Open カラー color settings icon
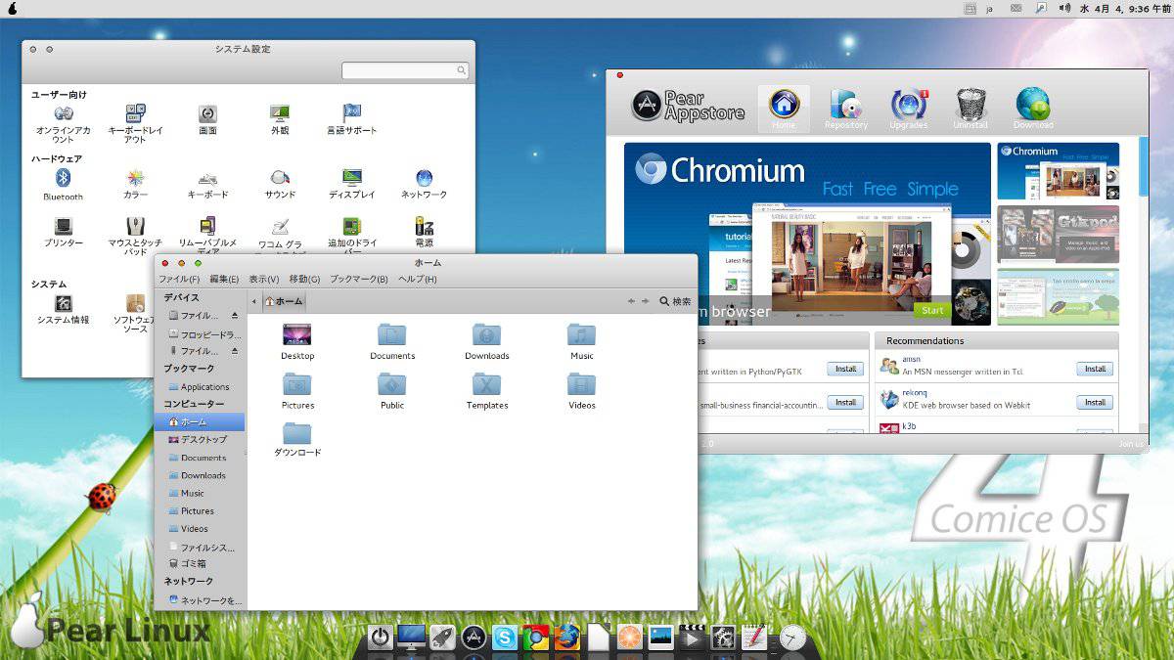The height and width of the screenshot is (660, 1174). tap(136, 183)
